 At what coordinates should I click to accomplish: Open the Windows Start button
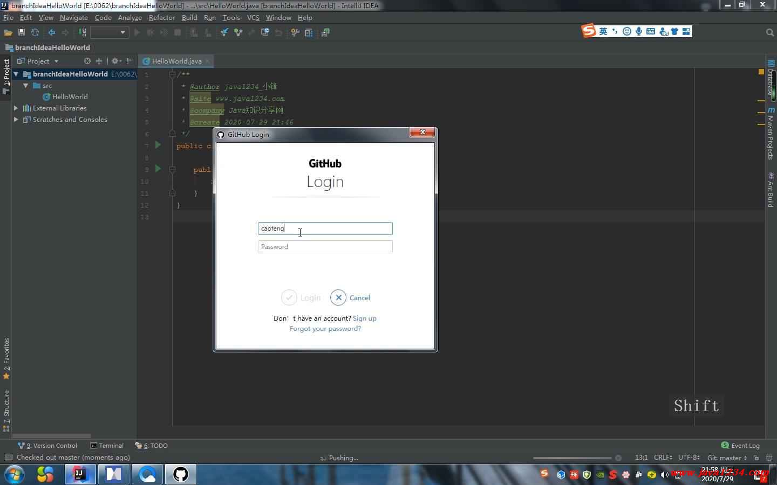(x=15, y=475)
